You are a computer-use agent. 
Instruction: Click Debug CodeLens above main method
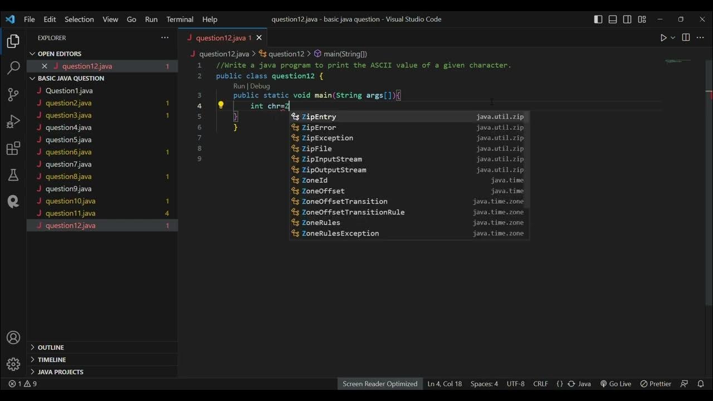pyautogui.click(x=260, y=86)
